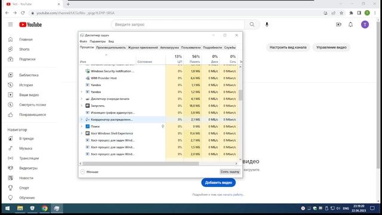Switch to the Службы tab
The image size is (382, 215).
click(230, 48)
